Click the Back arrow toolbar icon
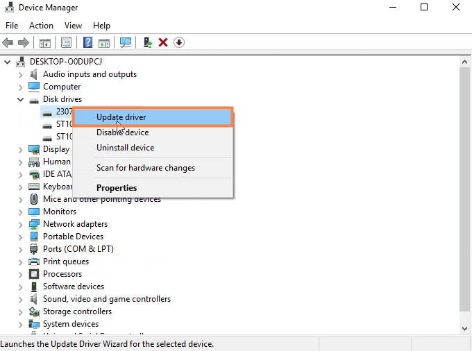The image size is (472, 351). pos(8,43)
